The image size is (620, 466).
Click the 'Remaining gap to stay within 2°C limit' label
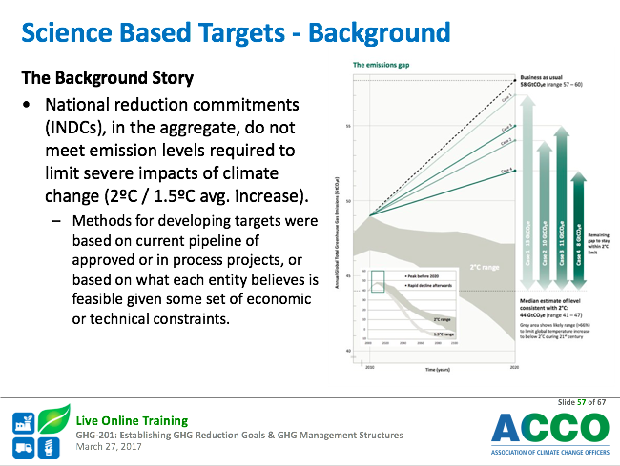[598, 244]
